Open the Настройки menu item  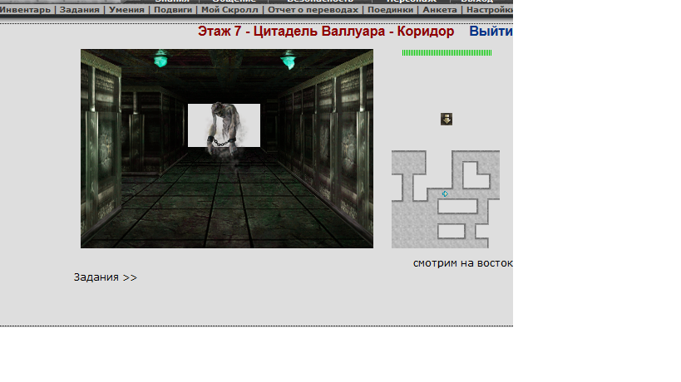click(x=490, y=10)
